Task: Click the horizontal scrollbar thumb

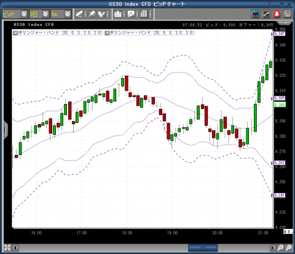Action: (x=203, y=248)
